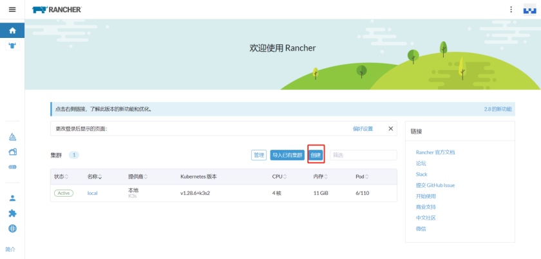Open the 商业支持 link
Viewport: 541px width, 259px height.
pos(426,207)
